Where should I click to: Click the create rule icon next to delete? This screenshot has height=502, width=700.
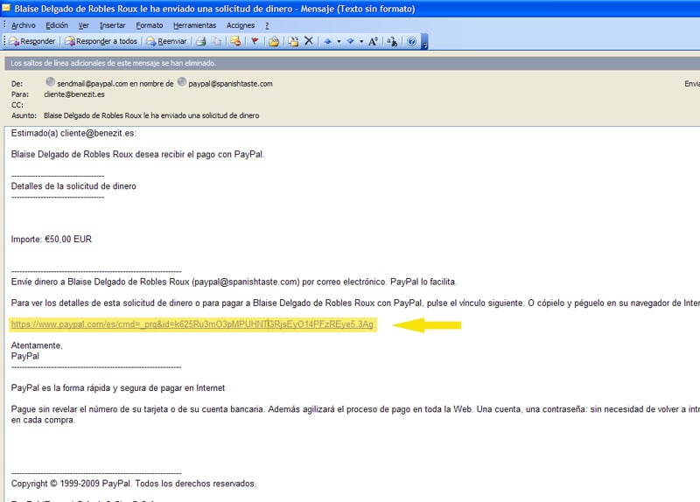(293, 41)
